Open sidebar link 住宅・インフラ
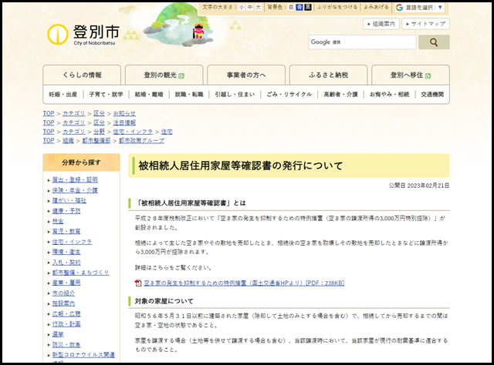The width and height of the screenshot is (494, 365). point(72,242)
